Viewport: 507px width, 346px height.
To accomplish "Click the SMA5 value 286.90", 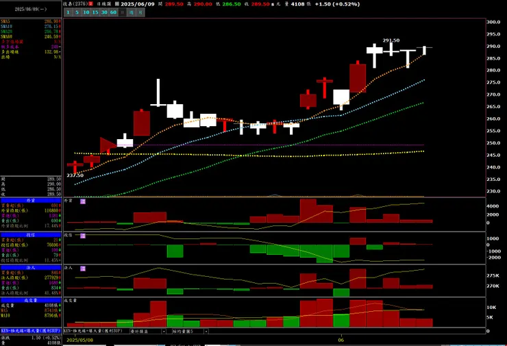I will coord(51,21).
